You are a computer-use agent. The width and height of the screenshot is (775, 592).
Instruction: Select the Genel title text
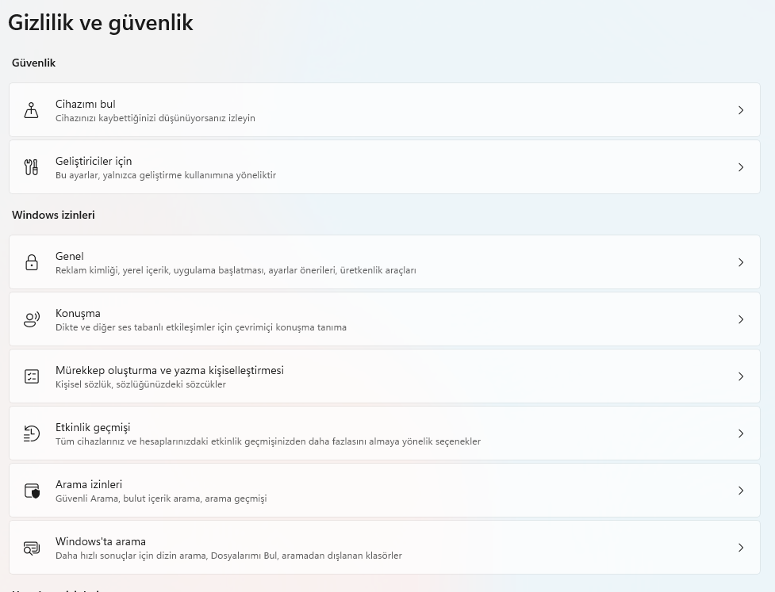click(70, 256)
